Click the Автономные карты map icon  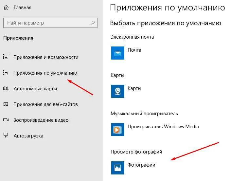tap(6, 89)
